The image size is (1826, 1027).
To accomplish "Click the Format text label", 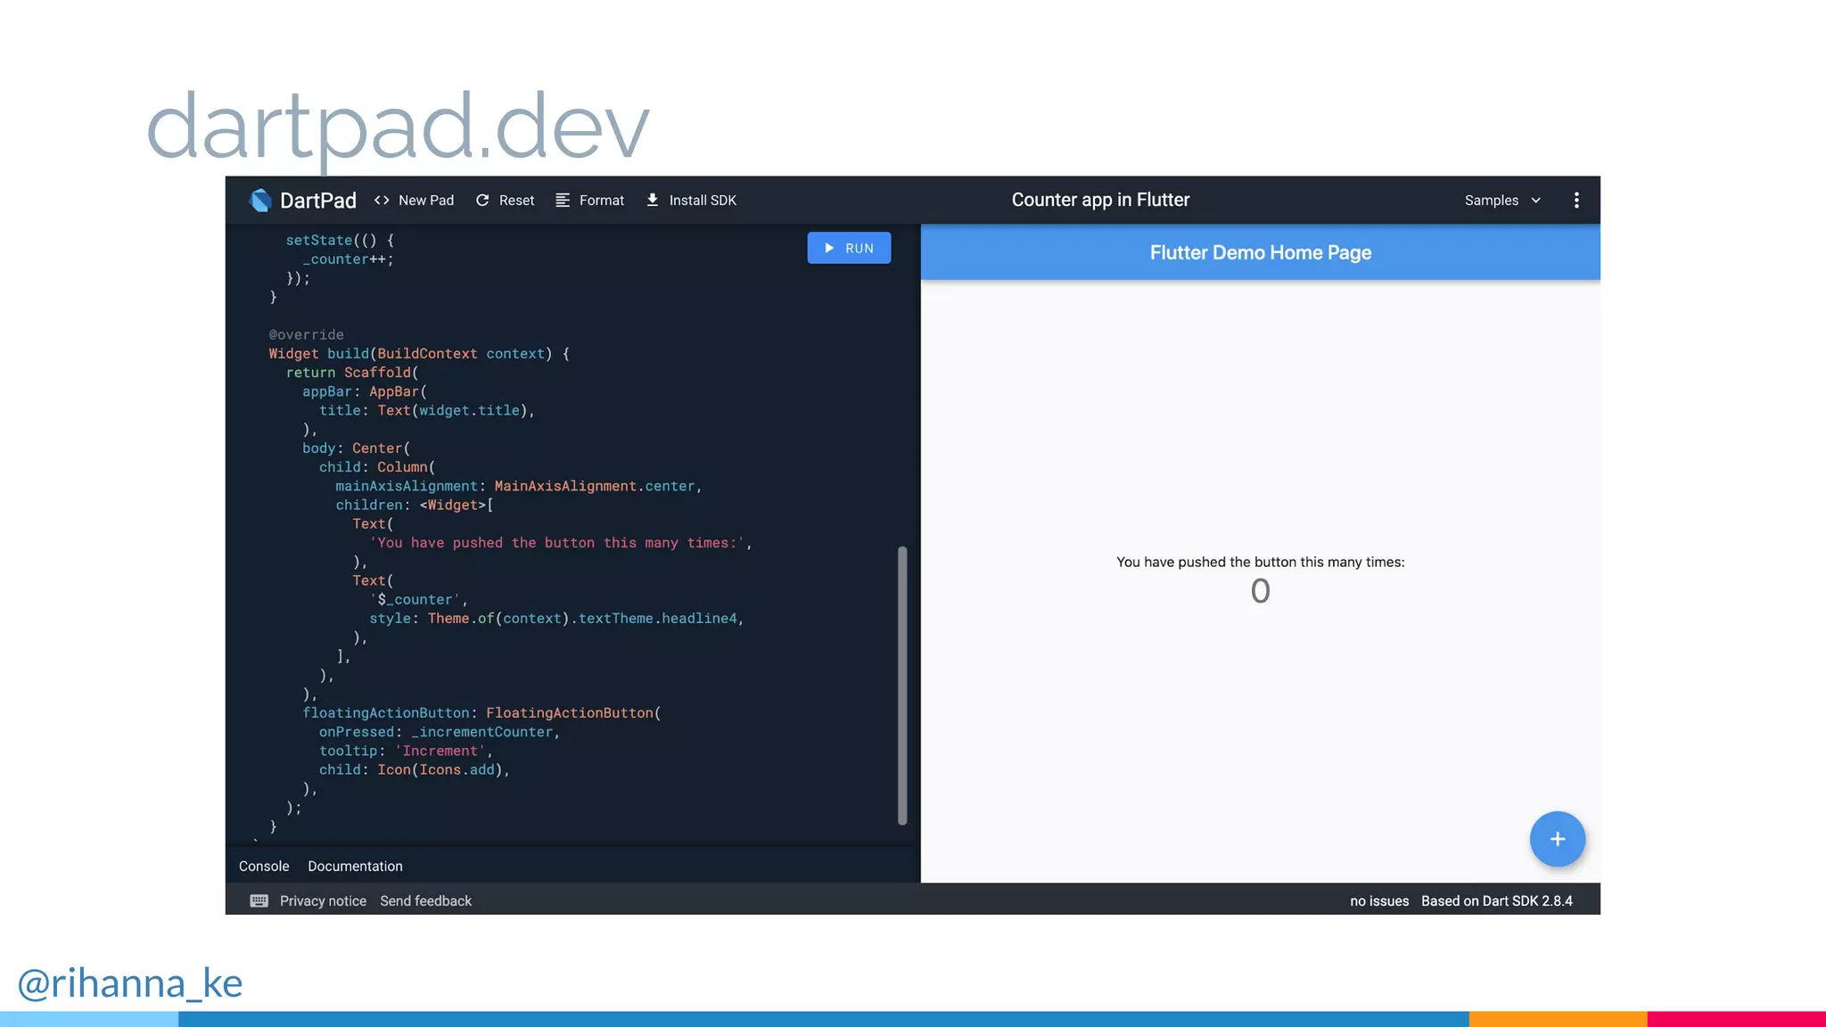I will (602, 201).
